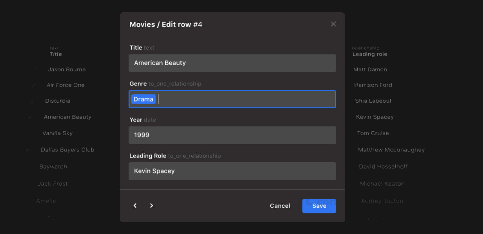Click the Cancel button
The image size is (483, 234).
pyautogui.click(x=280, y=206)
